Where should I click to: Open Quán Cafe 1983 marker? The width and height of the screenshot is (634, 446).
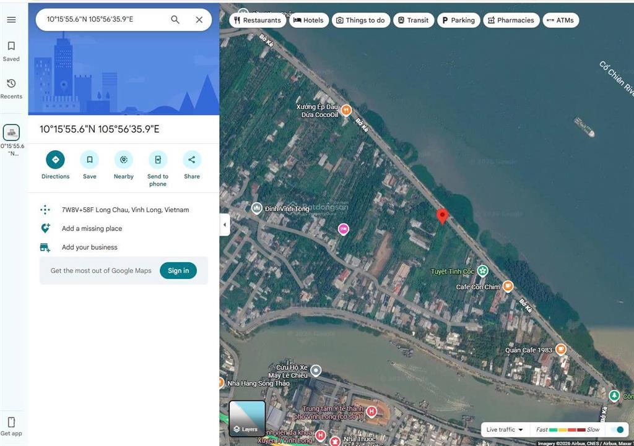click(x=561, y=349)
